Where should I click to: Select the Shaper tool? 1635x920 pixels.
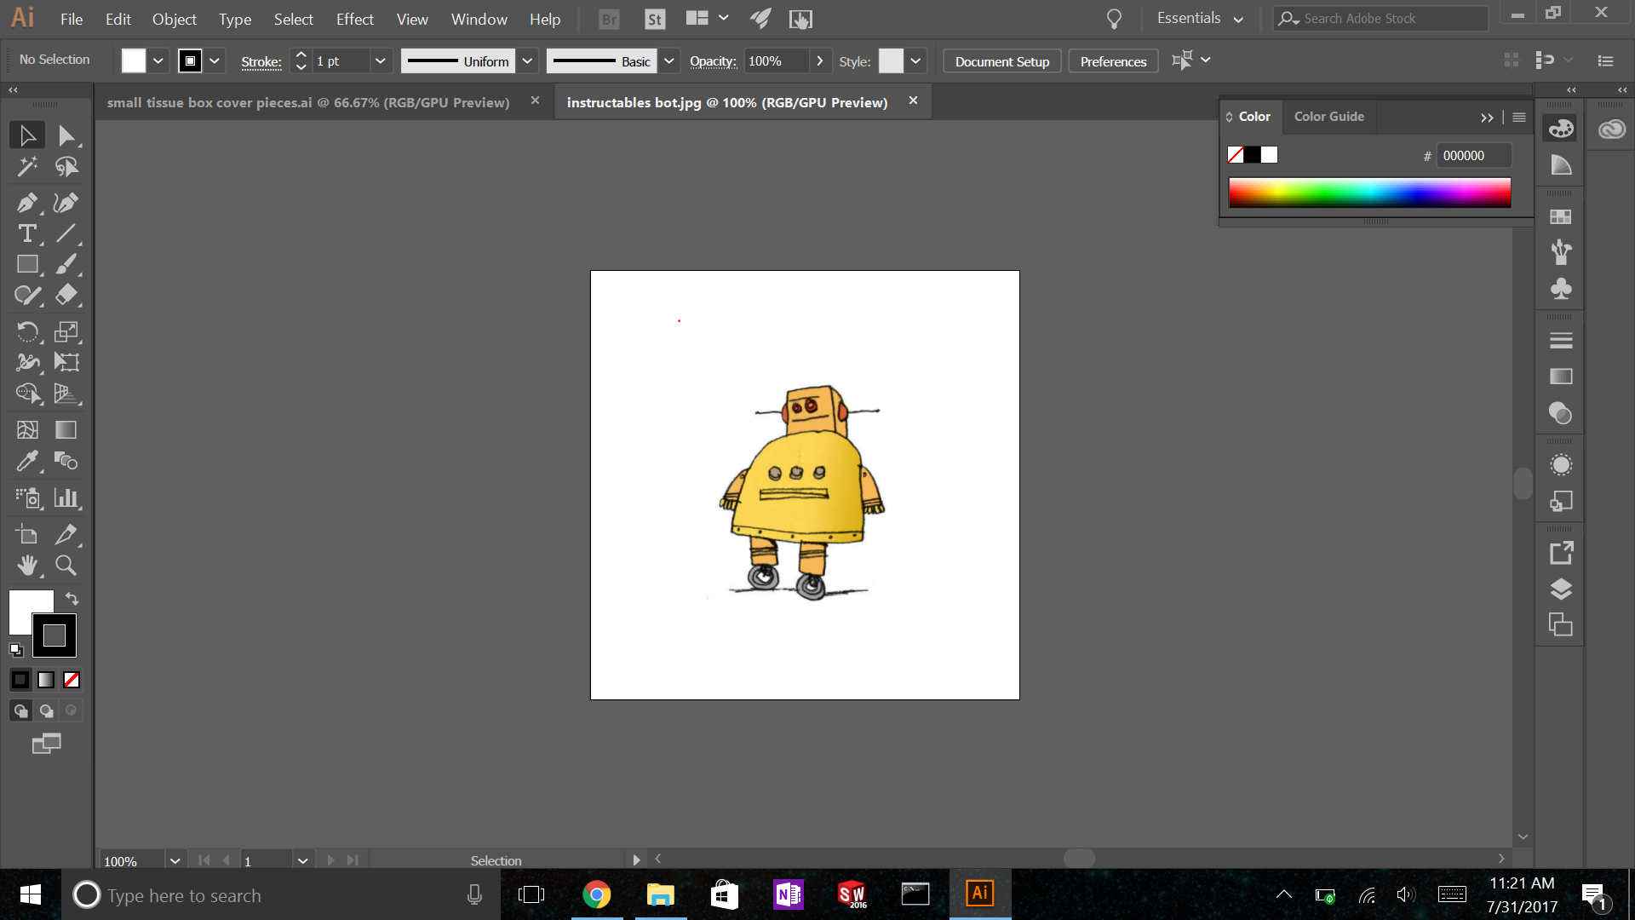pos(27,295)
